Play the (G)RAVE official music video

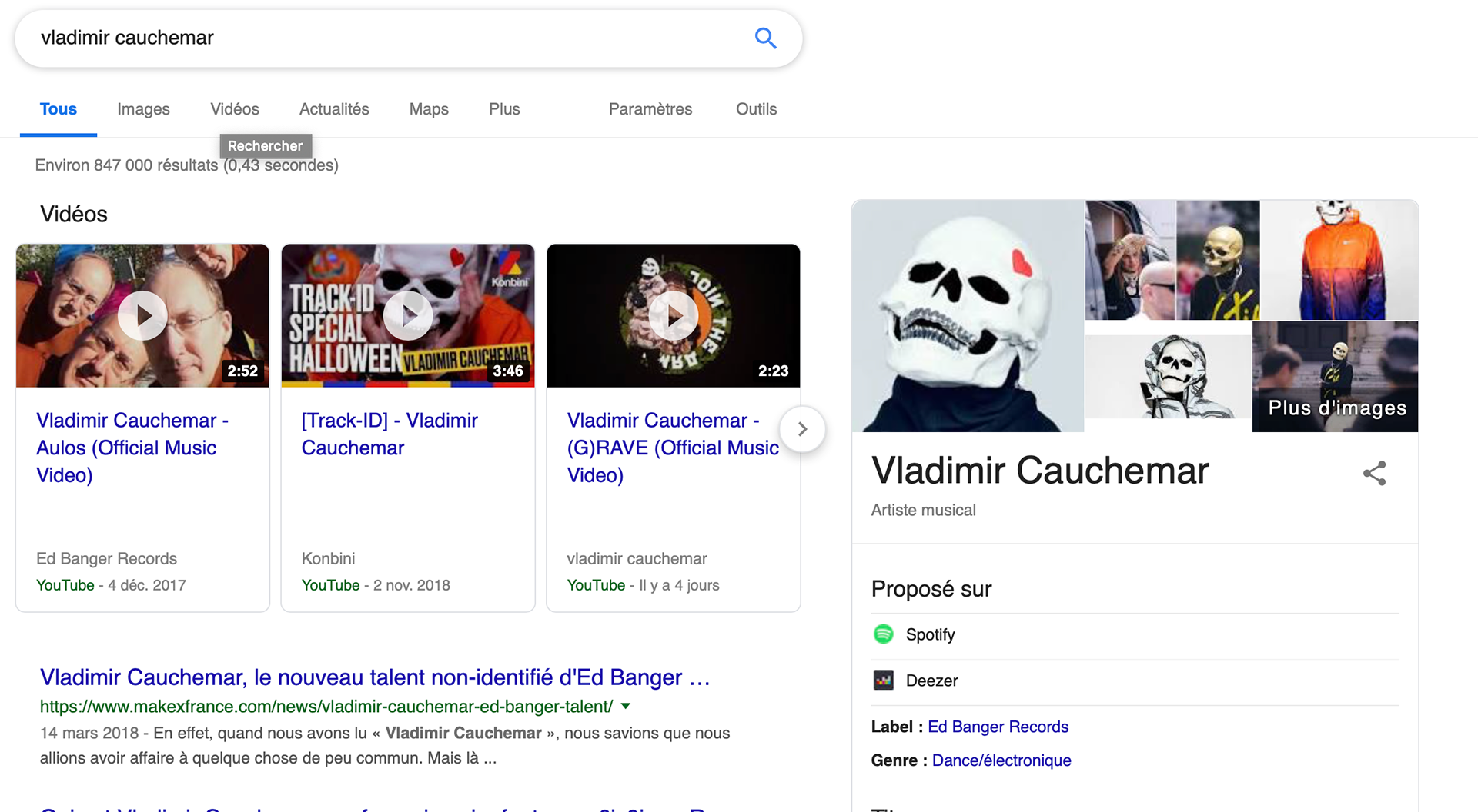pos(674,315)
